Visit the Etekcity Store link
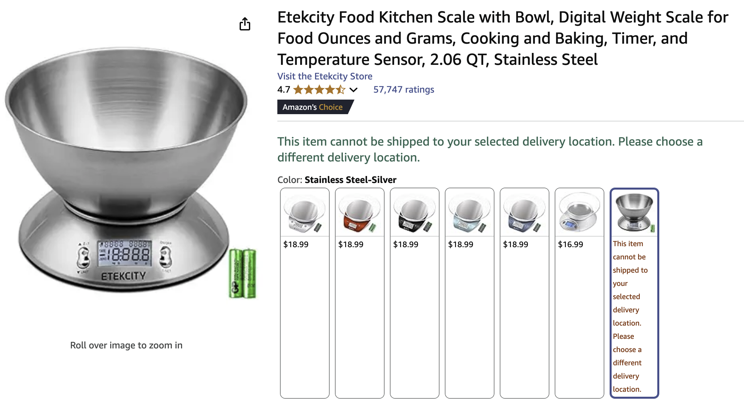Image resolution: width=744 pixels, height=405 pixels. 325,76
